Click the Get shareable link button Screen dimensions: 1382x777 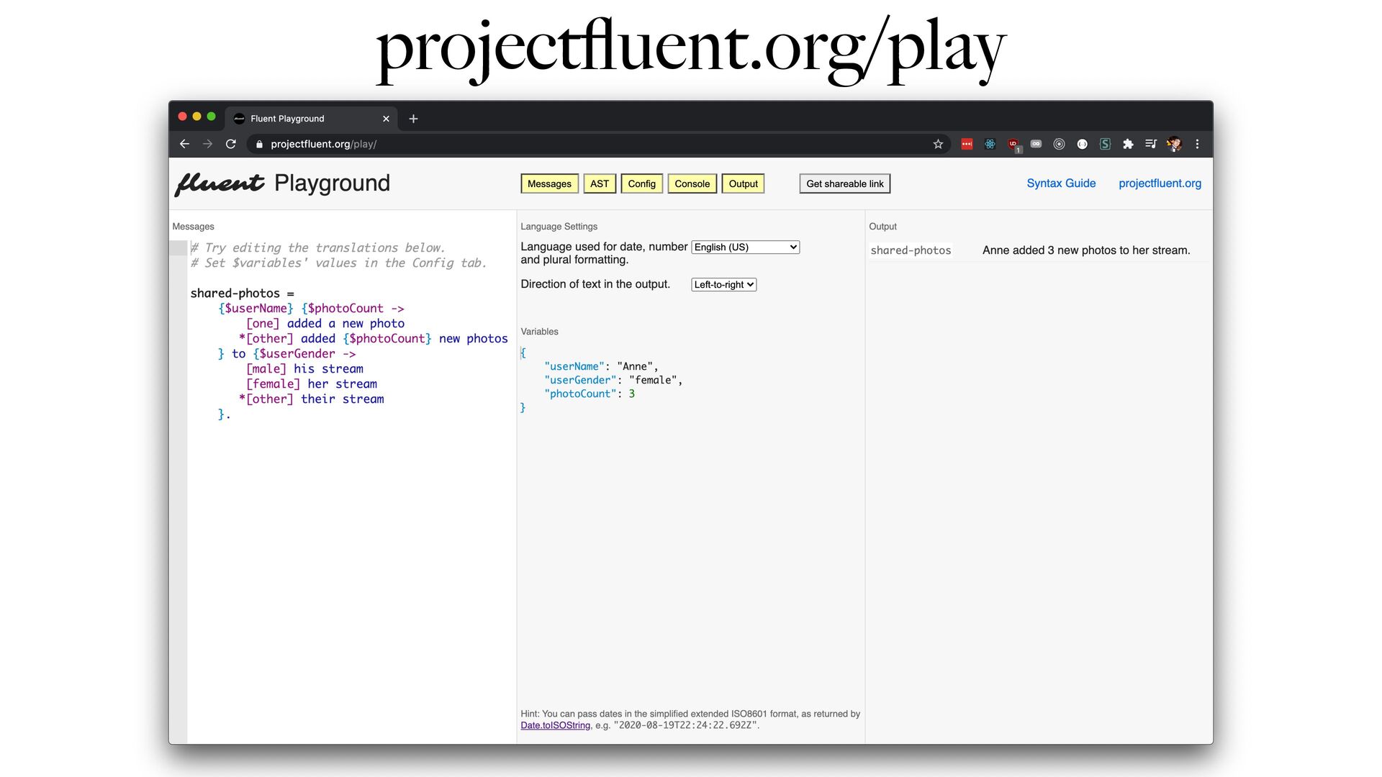point(844,183)
